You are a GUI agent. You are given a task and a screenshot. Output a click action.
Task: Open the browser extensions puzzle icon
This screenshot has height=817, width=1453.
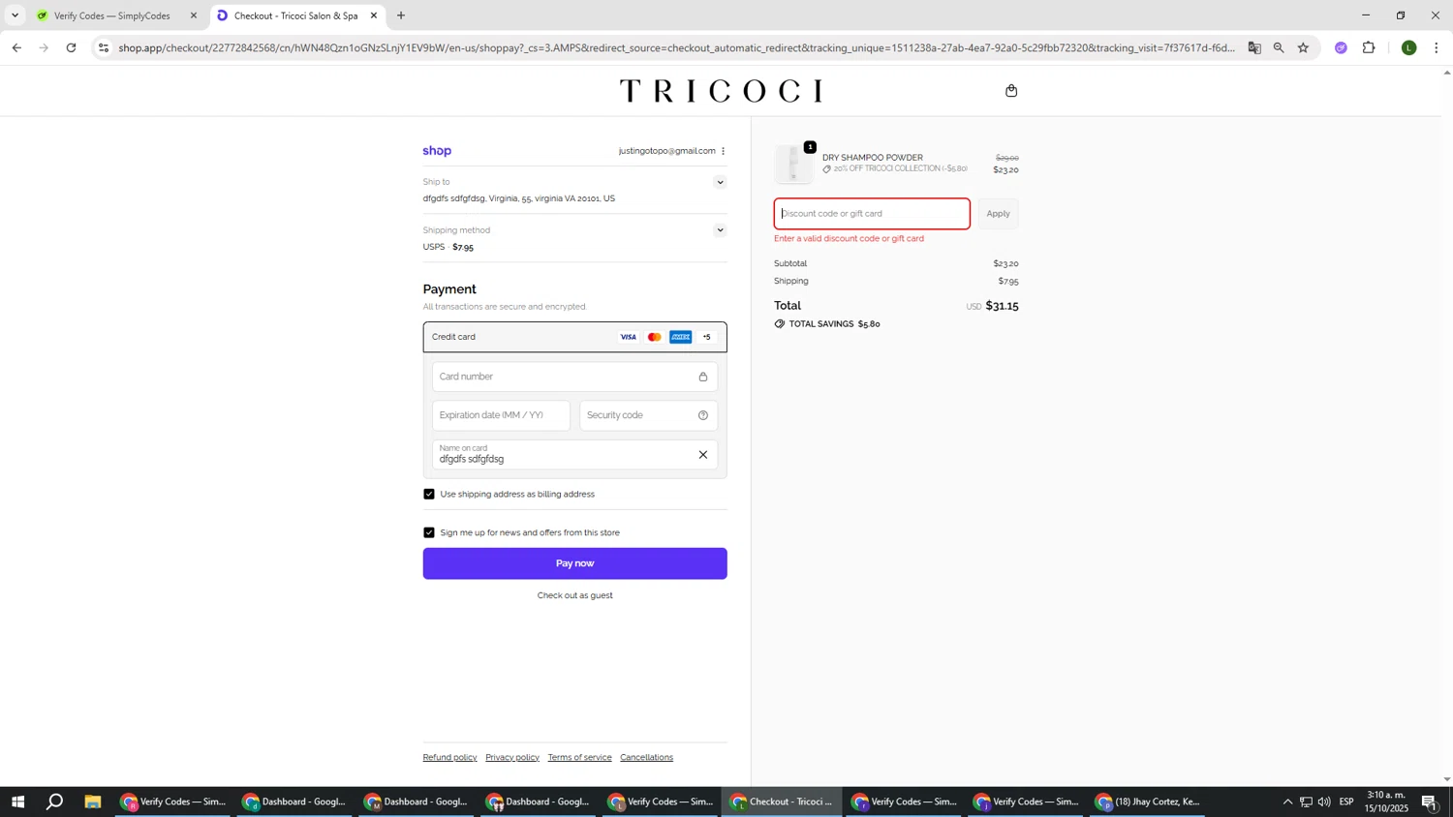(x=1369, y=47)
